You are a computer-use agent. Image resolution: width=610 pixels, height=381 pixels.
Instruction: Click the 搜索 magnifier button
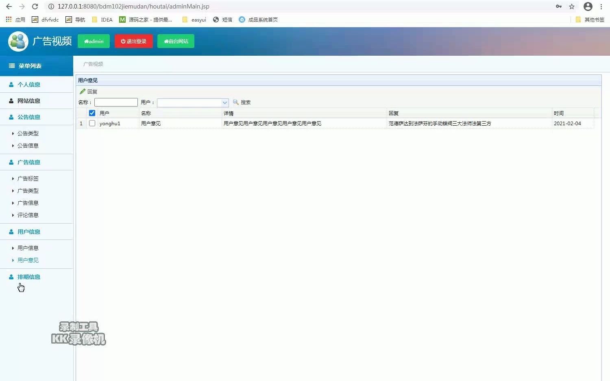point(242,102)
